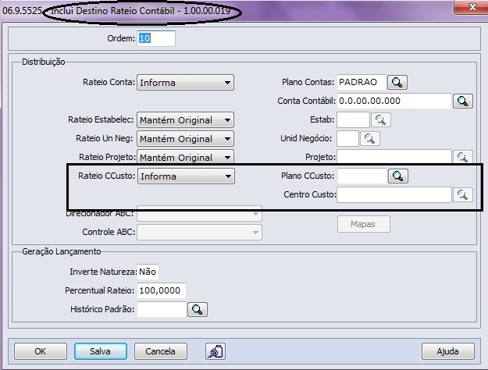Click the OK button

pos(41,351)
